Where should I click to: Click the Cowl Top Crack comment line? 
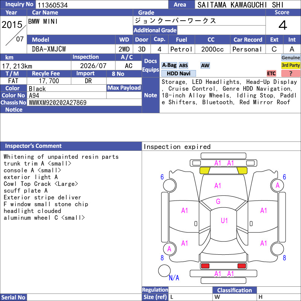tap(41, 184)
